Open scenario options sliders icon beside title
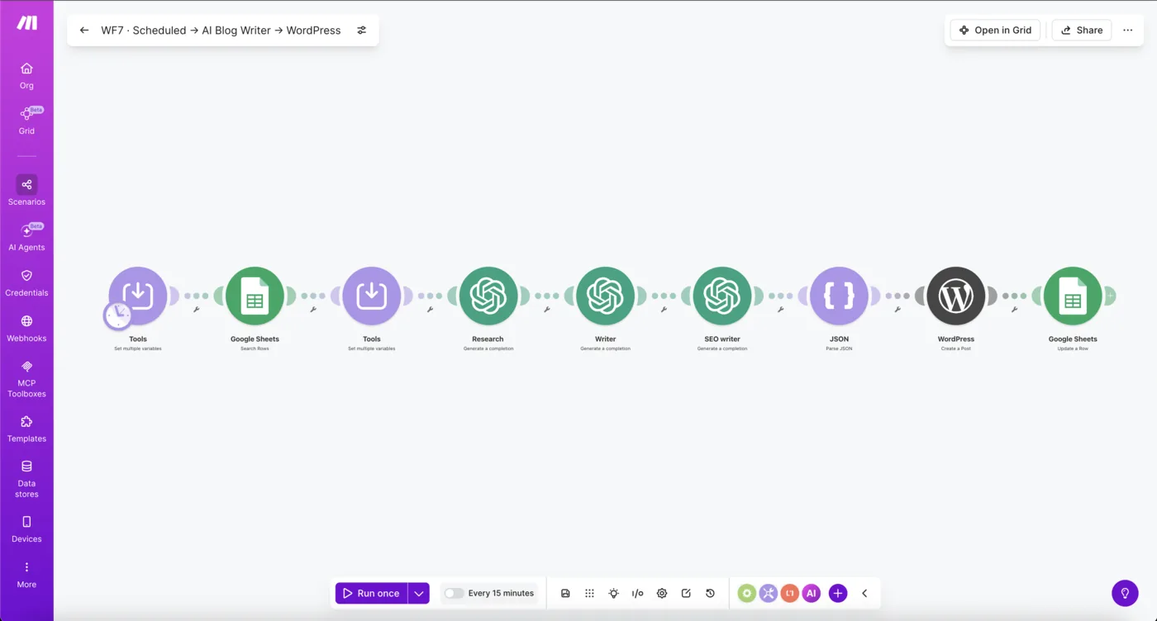The height and width of the screenshot is (621, 1157). (362, 31)
